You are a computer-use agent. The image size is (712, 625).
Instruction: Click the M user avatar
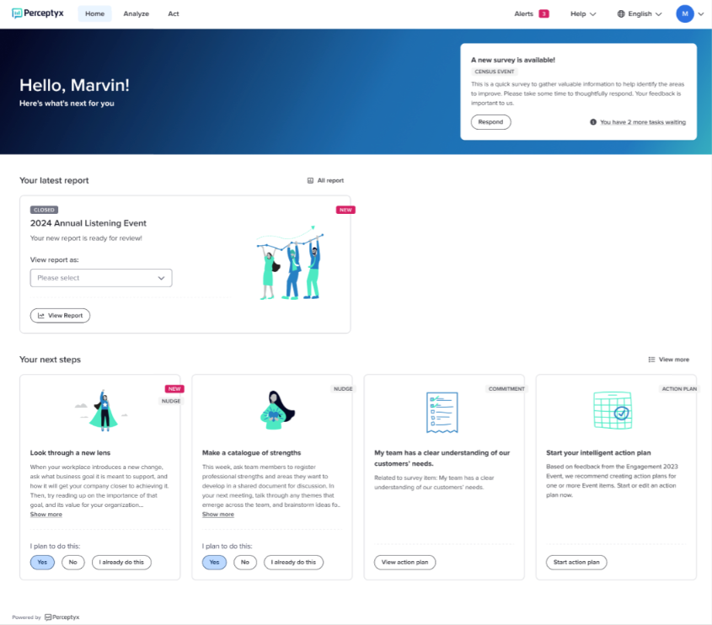click(685, 13)
